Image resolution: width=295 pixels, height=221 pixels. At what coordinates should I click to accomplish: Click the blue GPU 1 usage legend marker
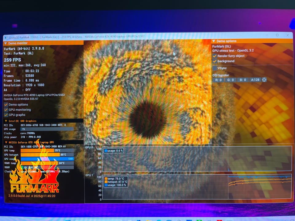106,185
